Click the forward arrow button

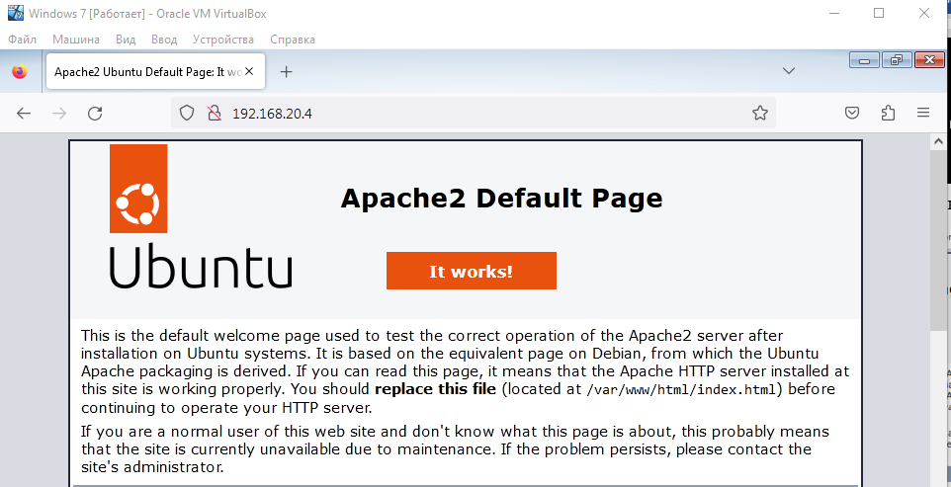click(x=59, y=114)
